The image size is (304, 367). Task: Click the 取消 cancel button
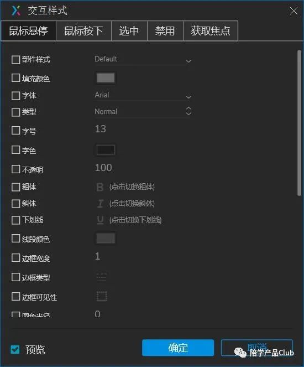click(257, 348)
